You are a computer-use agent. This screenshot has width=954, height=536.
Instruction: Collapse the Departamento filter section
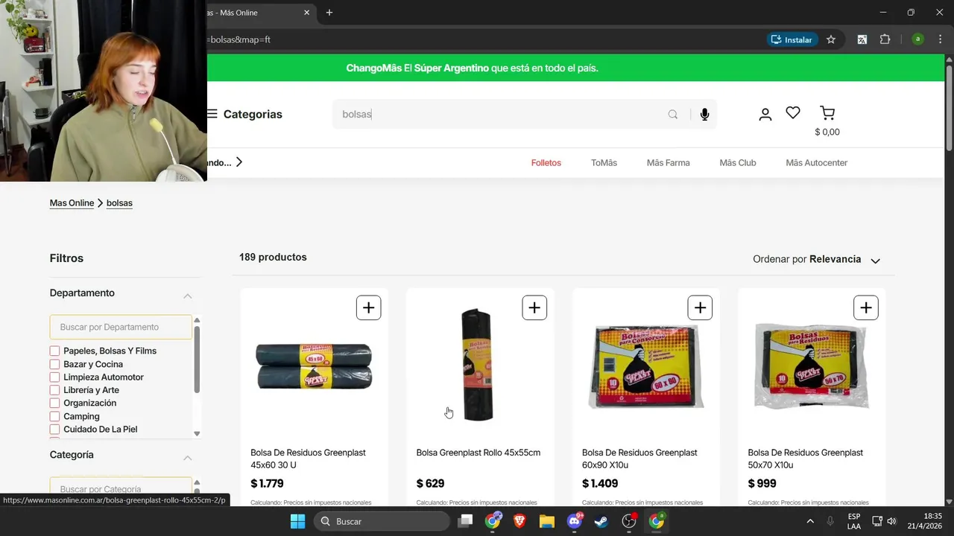click(x=188, y=296)
